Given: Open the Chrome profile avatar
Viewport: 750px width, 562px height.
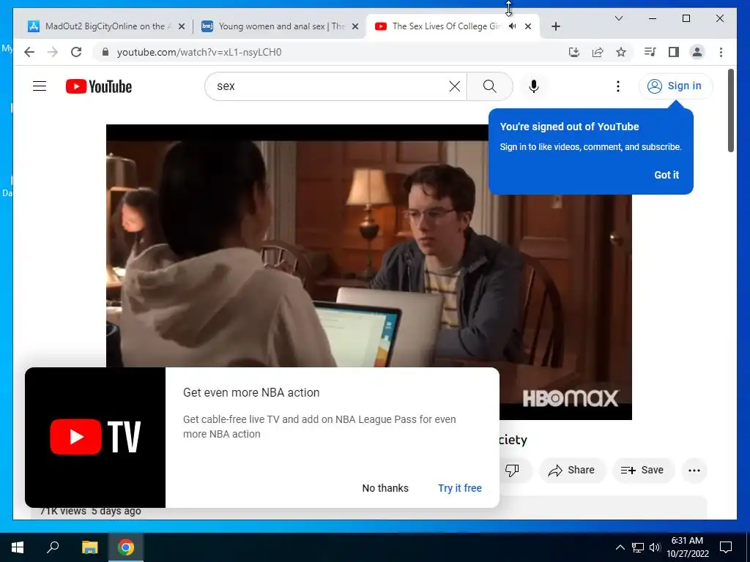Looking at the screenshot, I should click(x=697, y=52).
